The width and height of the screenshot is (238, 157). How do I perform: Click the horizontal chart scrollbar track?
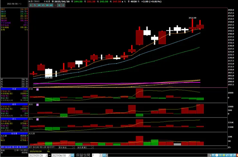tap(158, 155)
